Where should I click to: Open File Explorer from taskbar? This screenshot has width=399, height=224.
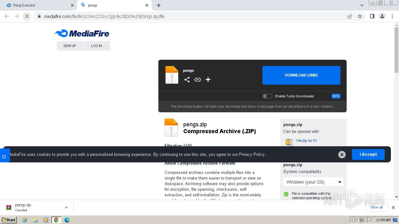35,220
